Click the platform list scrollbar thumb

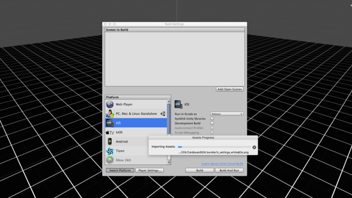click(169, 119)
